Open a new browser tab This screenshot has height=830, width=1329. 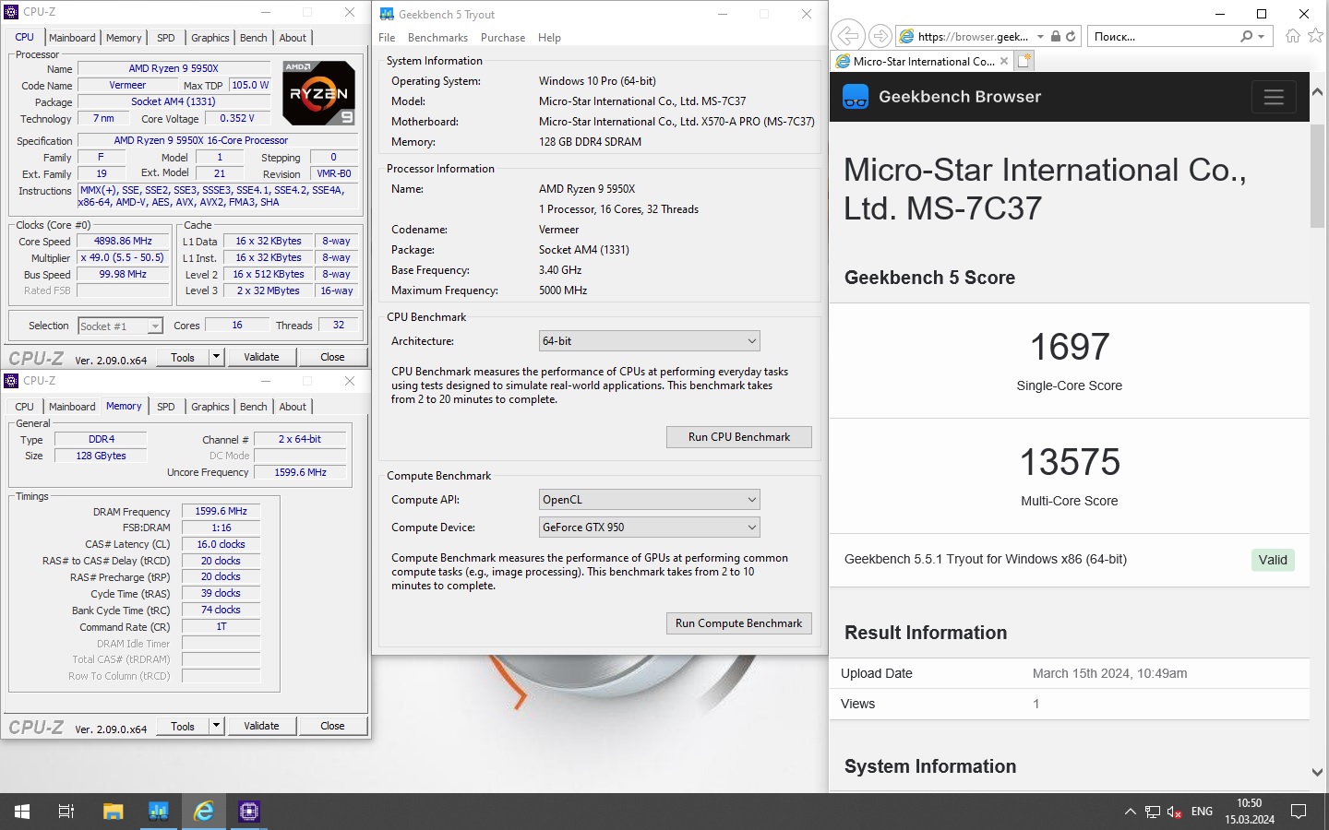click(x=1024, y=61)
